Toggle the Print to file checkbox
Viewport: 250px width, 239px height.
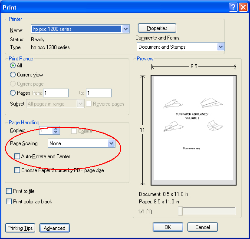9,191
